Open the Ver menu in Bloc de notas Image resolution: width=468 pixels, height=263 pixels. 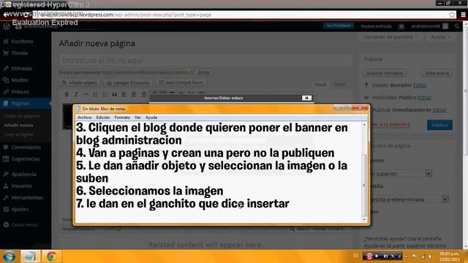pos(137,118)
